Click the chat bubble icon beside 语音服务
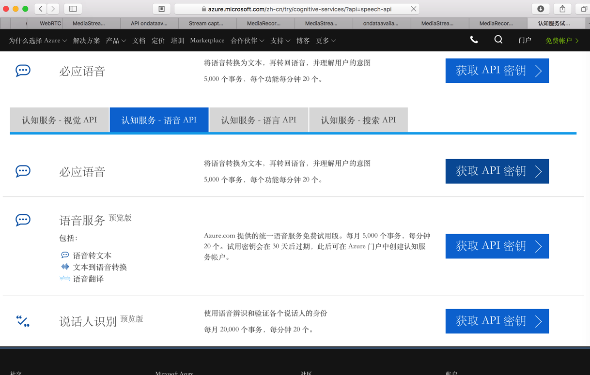This screenshot has width=590, height=375. point(23,220)
